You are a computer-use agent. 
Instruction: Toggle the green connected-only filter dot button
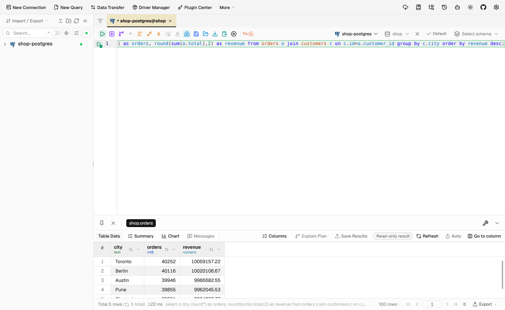[x=87, y=33]
